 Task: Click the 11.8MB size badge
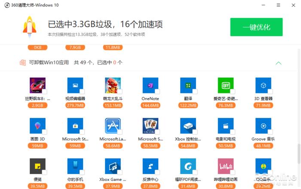point(113,48)
